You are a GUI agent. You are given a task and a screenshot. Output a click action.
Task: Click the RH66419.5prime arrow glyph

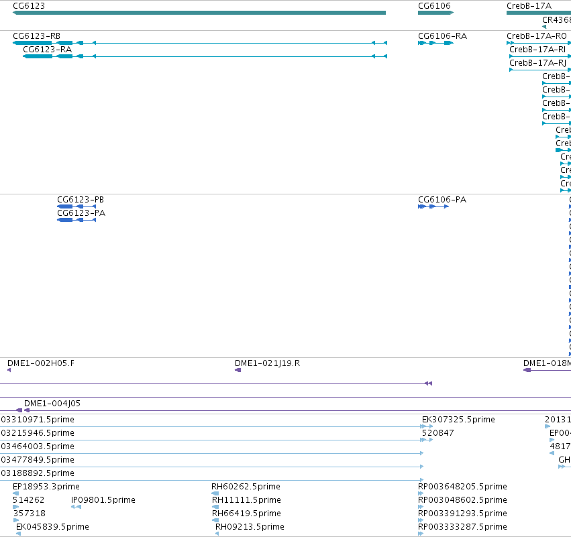pos(215,520)
